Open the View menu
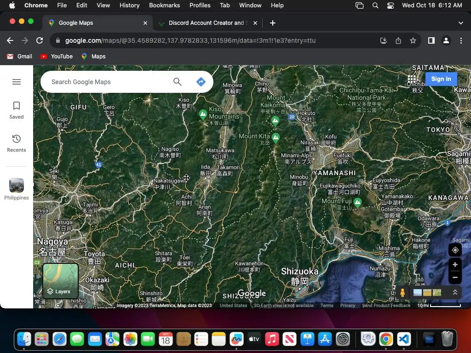This screenshot has height=353, width=471. [x=103, y=5]
